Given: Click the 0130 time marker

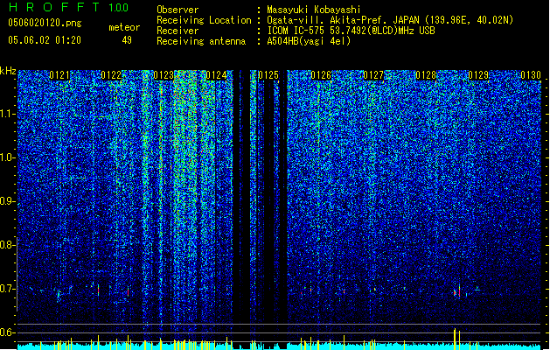Looking at the screenshot, I should [x=531, y=75].
